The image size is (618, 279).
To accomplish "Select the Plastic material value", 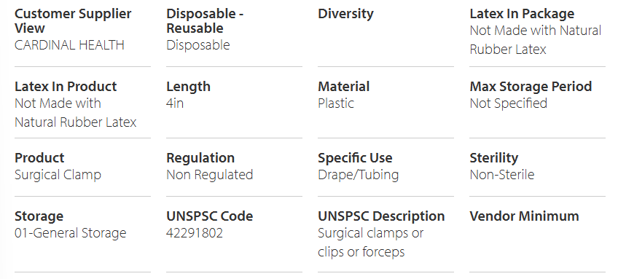I will tap(336, 103).
